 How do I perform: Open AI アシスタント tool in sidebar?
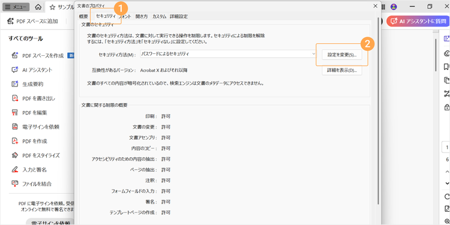coord(32,70)
